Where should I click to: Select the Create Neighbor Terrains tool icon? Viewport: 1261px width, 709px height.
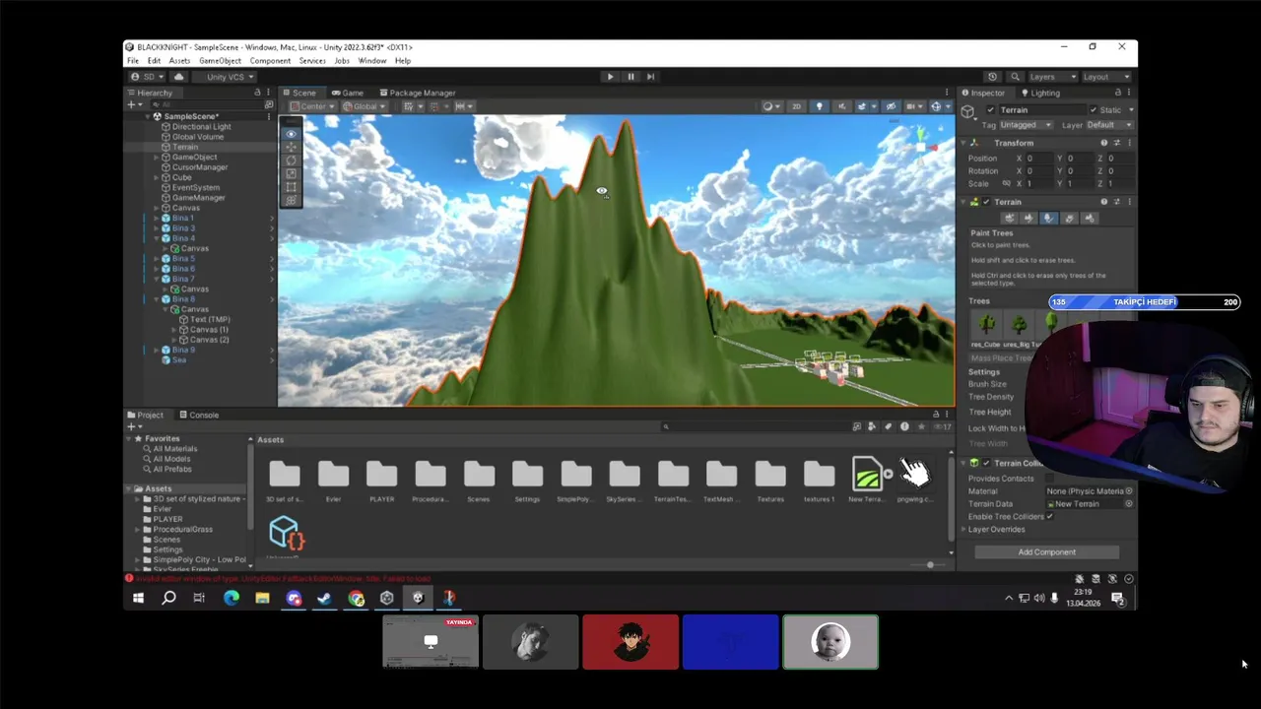click(1009, 218)
